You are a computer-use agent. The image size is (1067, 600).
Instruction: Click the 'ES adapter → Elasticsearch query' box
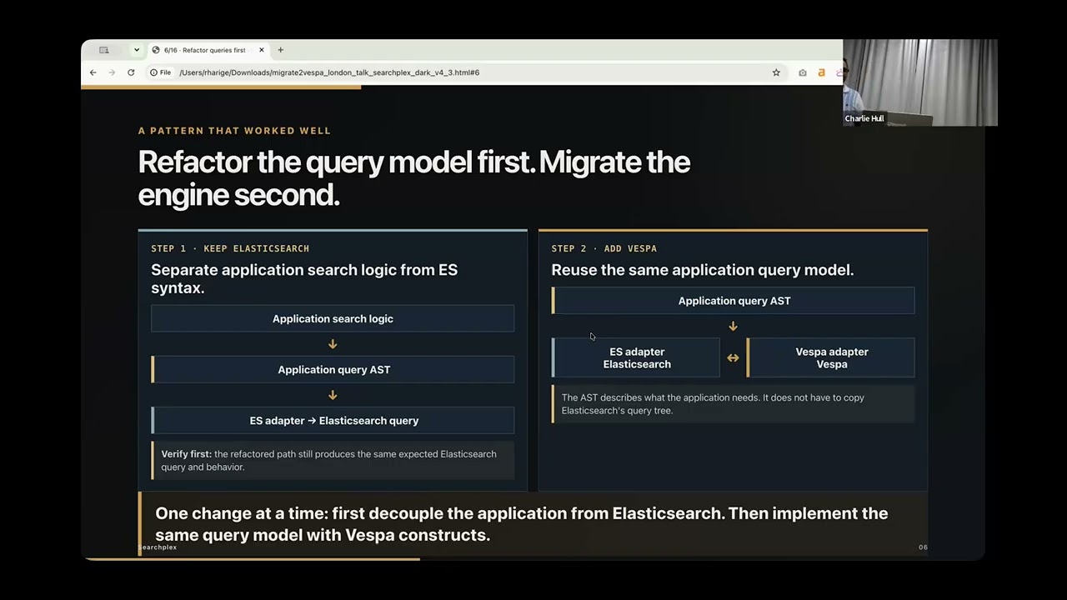coord(333,420)
